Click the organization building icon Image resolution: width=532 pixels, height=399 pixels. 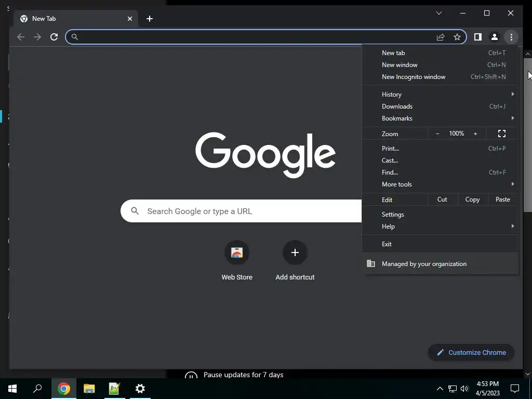(x=371, y=263)
